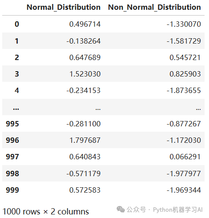Click cell value 0.066291
This screenshot has height=218, width=209.
click(x=185, y=157)
